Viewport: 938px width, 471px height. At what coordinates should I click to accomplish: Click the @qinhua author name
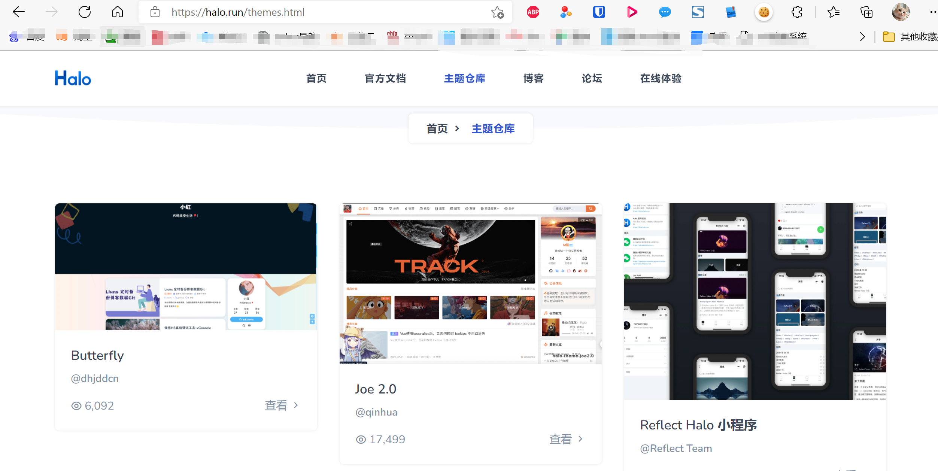click(x=376, y=412)
